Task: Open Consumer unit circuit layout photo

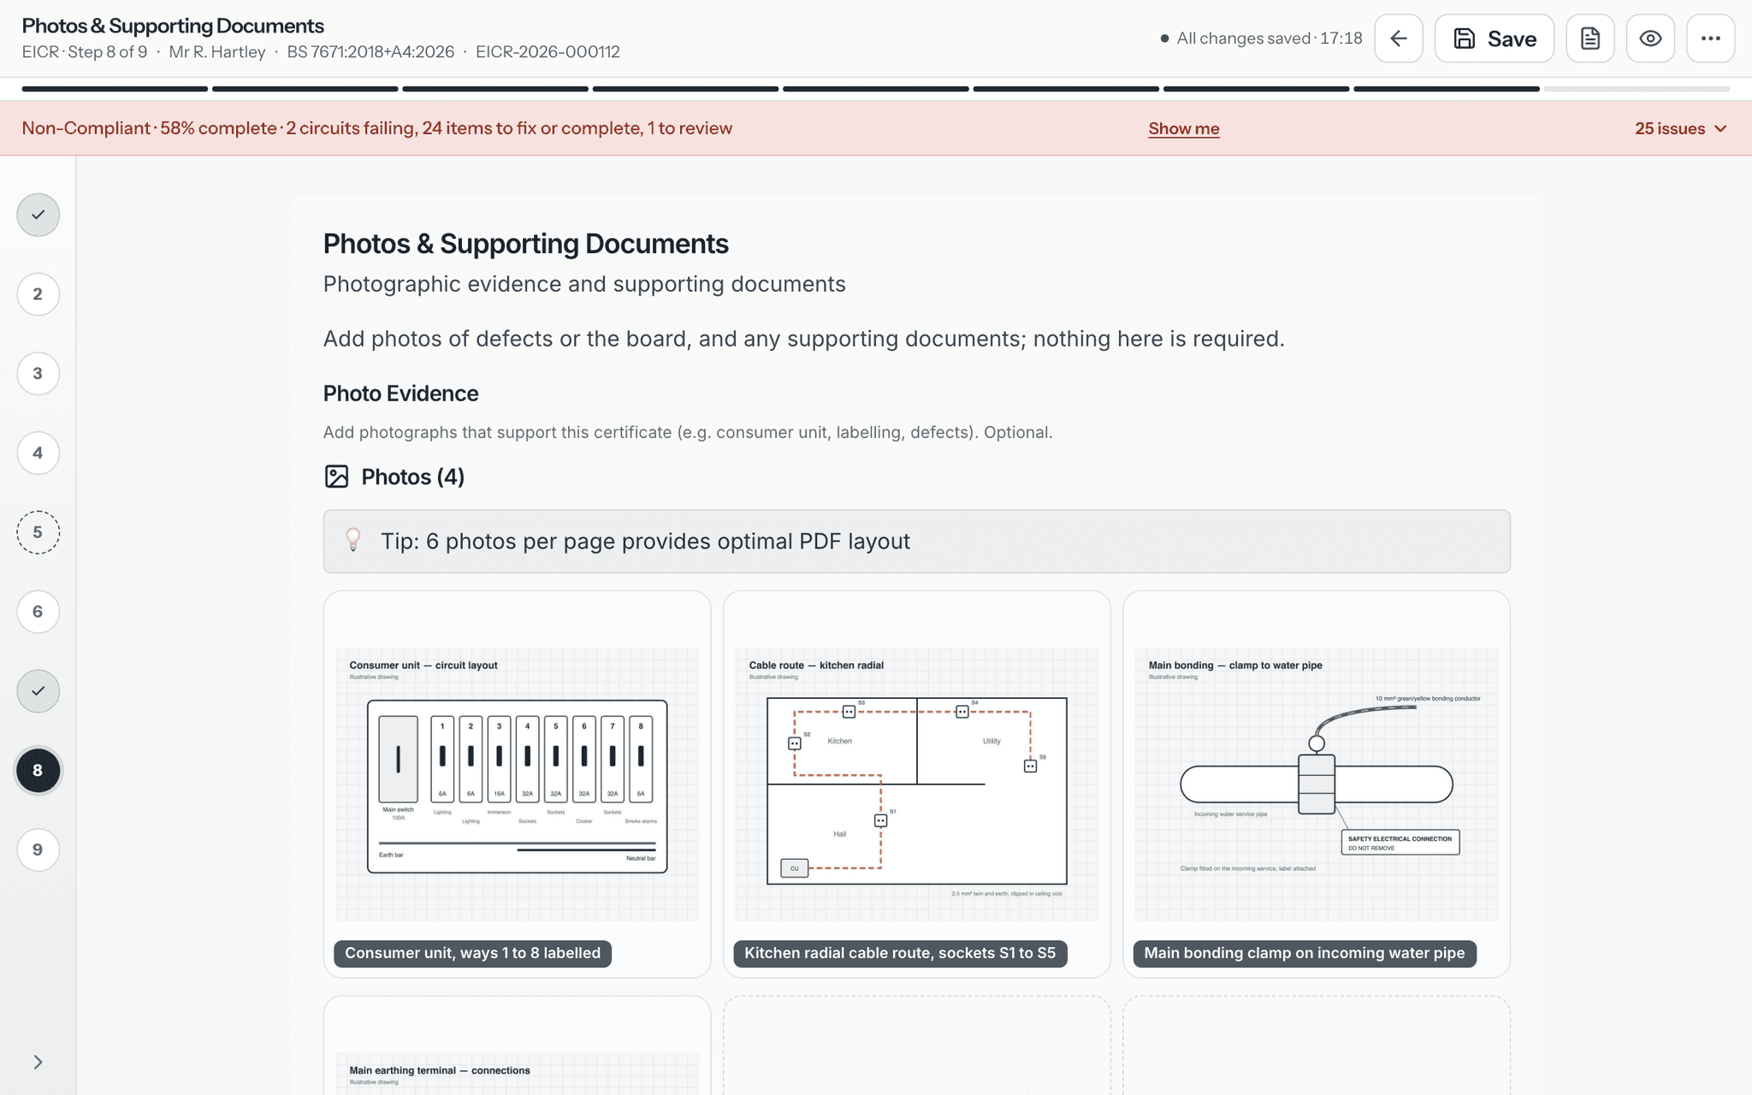Action: (517, 784)
